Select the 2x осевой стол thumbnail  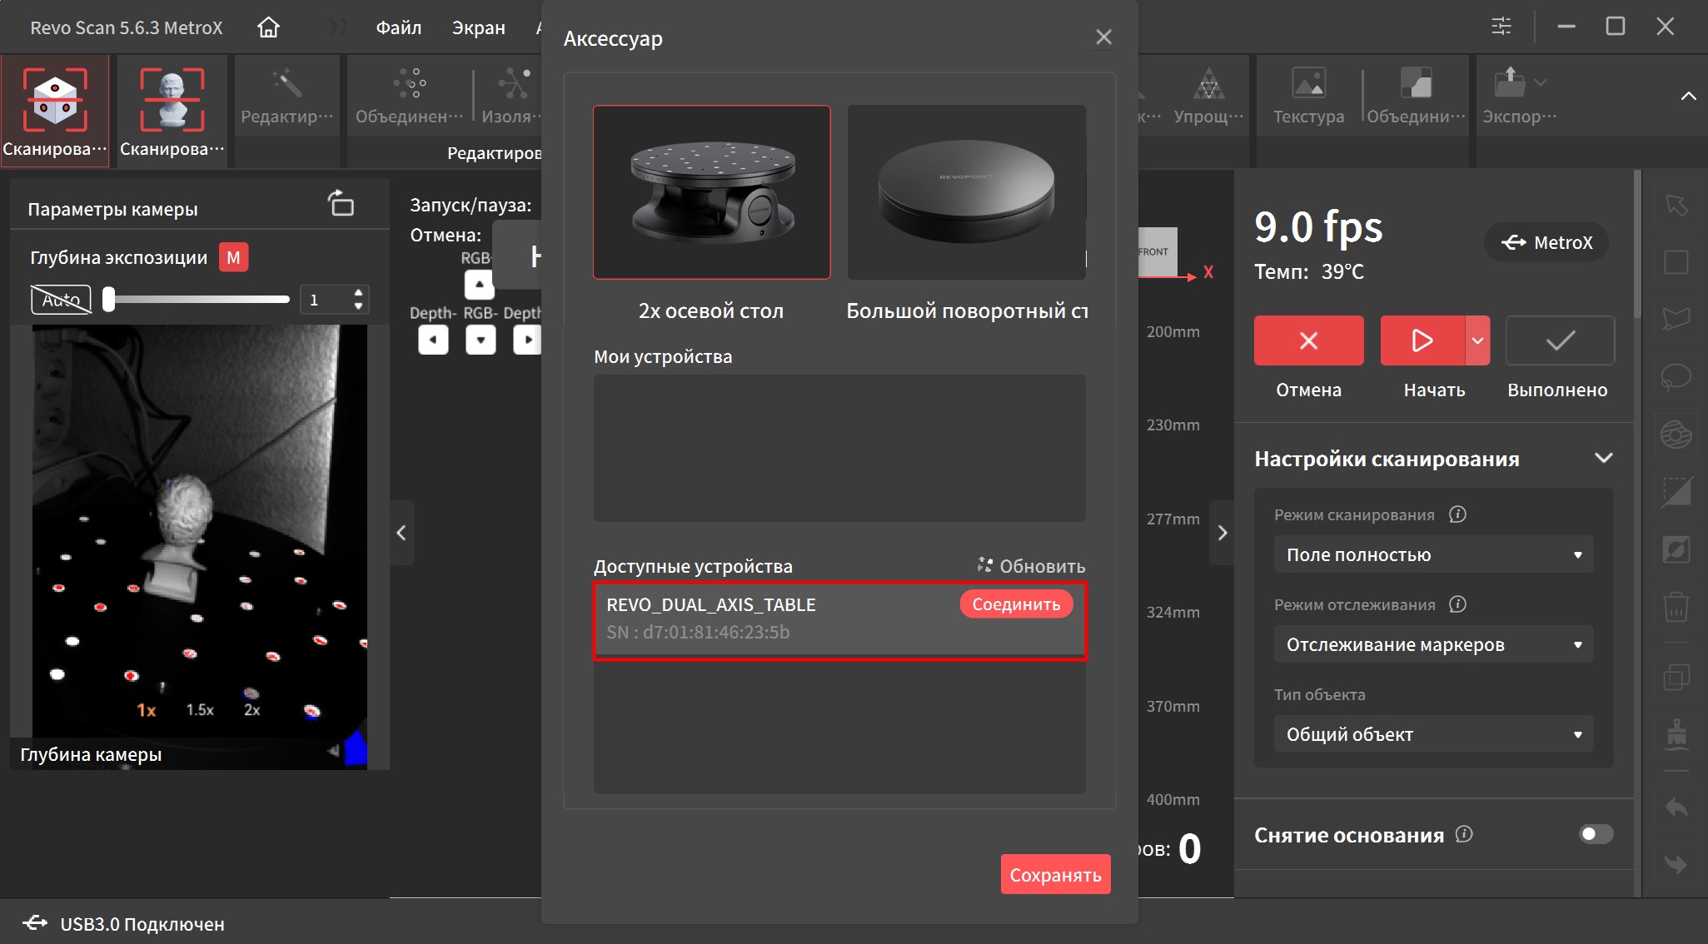click(711, 192)
